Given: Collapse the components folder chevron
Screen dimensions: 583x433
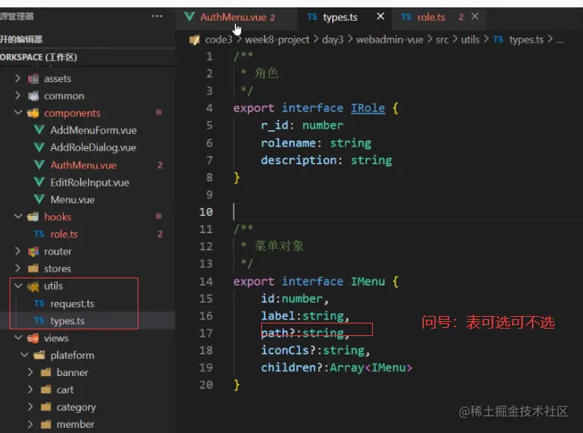Looking at the screenshot, I should (18, 113).
